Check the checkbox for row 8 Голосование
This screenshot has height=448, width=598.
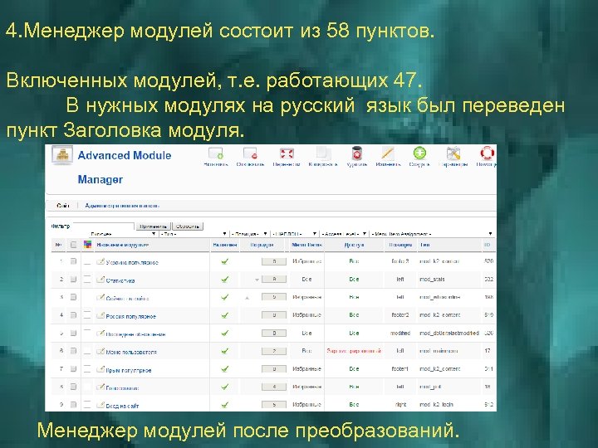74,387
